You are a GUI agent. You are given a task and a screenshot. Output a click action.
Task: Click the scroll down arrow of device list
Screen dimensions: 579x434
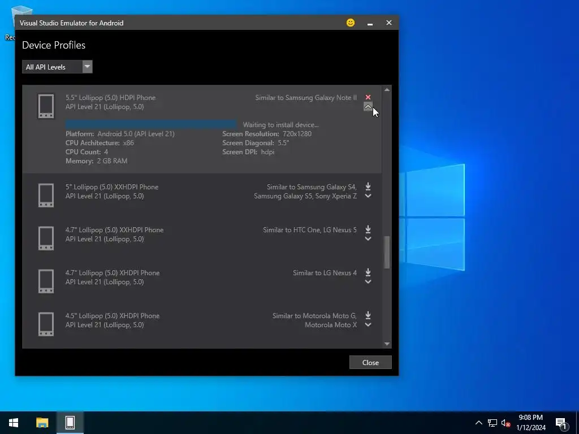click(387, 344)
